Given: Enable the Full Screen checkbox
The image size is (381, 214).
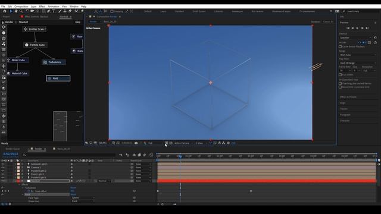Looking at the screenshot, I should [340, 75].
